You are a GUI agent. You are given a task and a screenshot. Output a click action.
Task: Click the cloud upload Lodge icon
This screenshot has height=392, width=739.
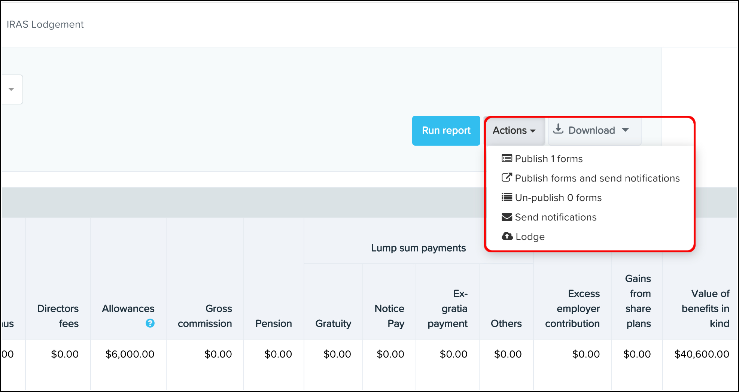pos(507,236)
